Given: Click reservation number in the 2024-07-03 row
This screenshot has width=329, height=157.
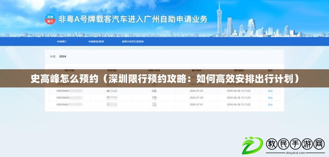Looking at the screenshot, I should tap(69, 91).
